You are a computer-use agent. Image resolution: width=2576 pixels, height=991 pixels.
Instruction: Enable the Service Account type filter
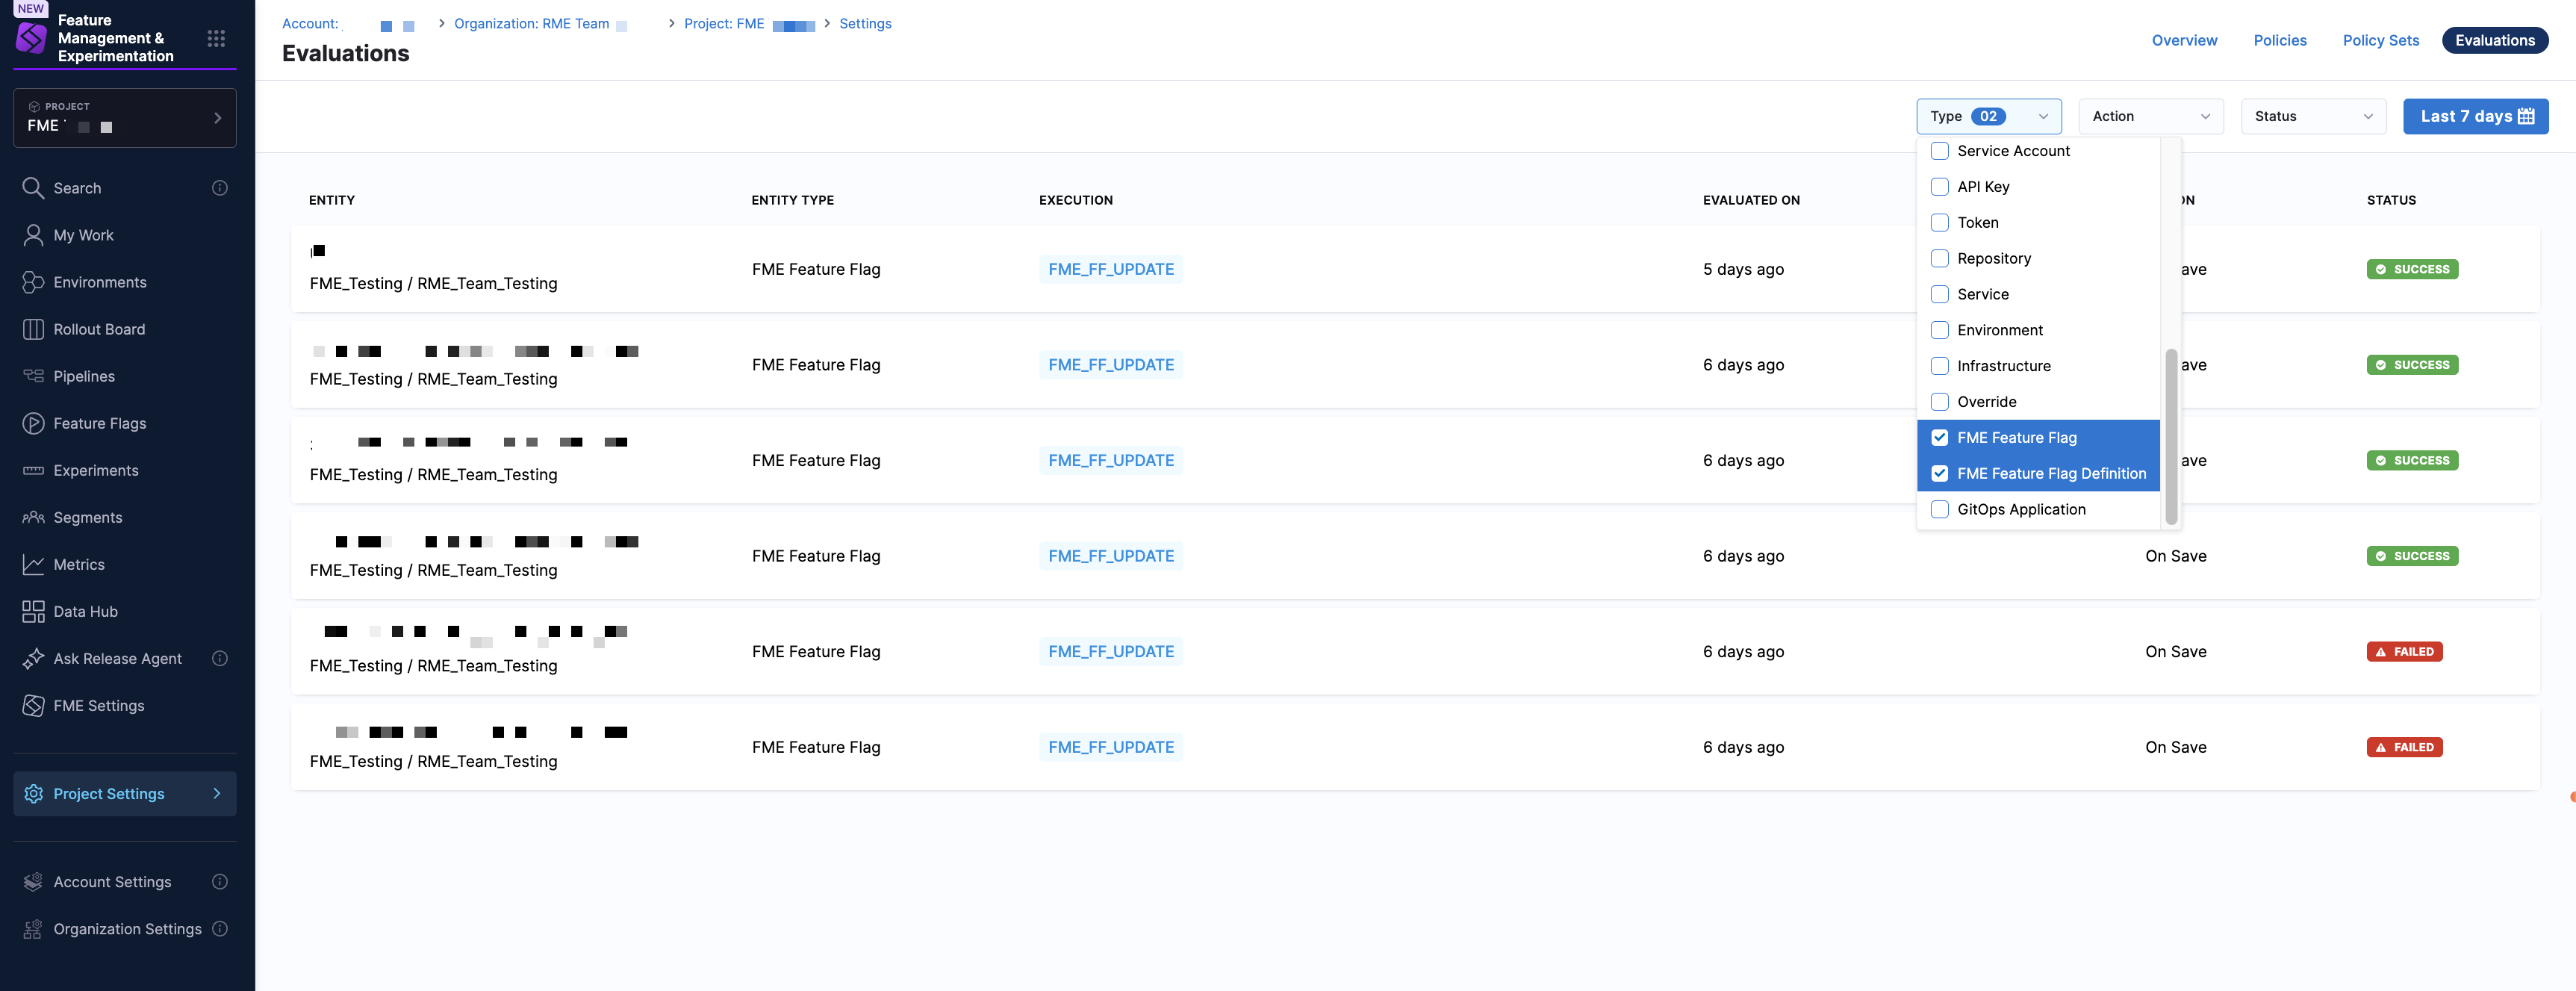1939,151
